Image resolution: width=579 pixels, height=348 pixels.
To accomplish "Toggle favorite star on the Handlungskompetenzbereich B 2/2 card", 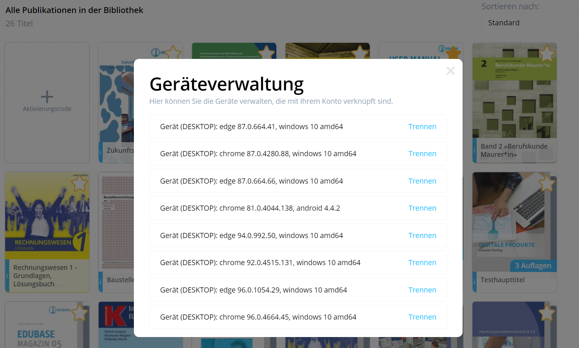I will (547, 312).
